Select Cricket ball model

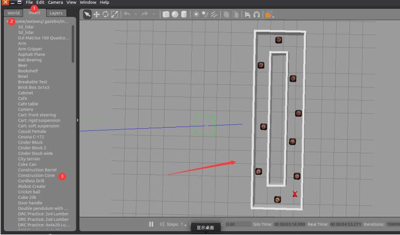coord(29,192)
